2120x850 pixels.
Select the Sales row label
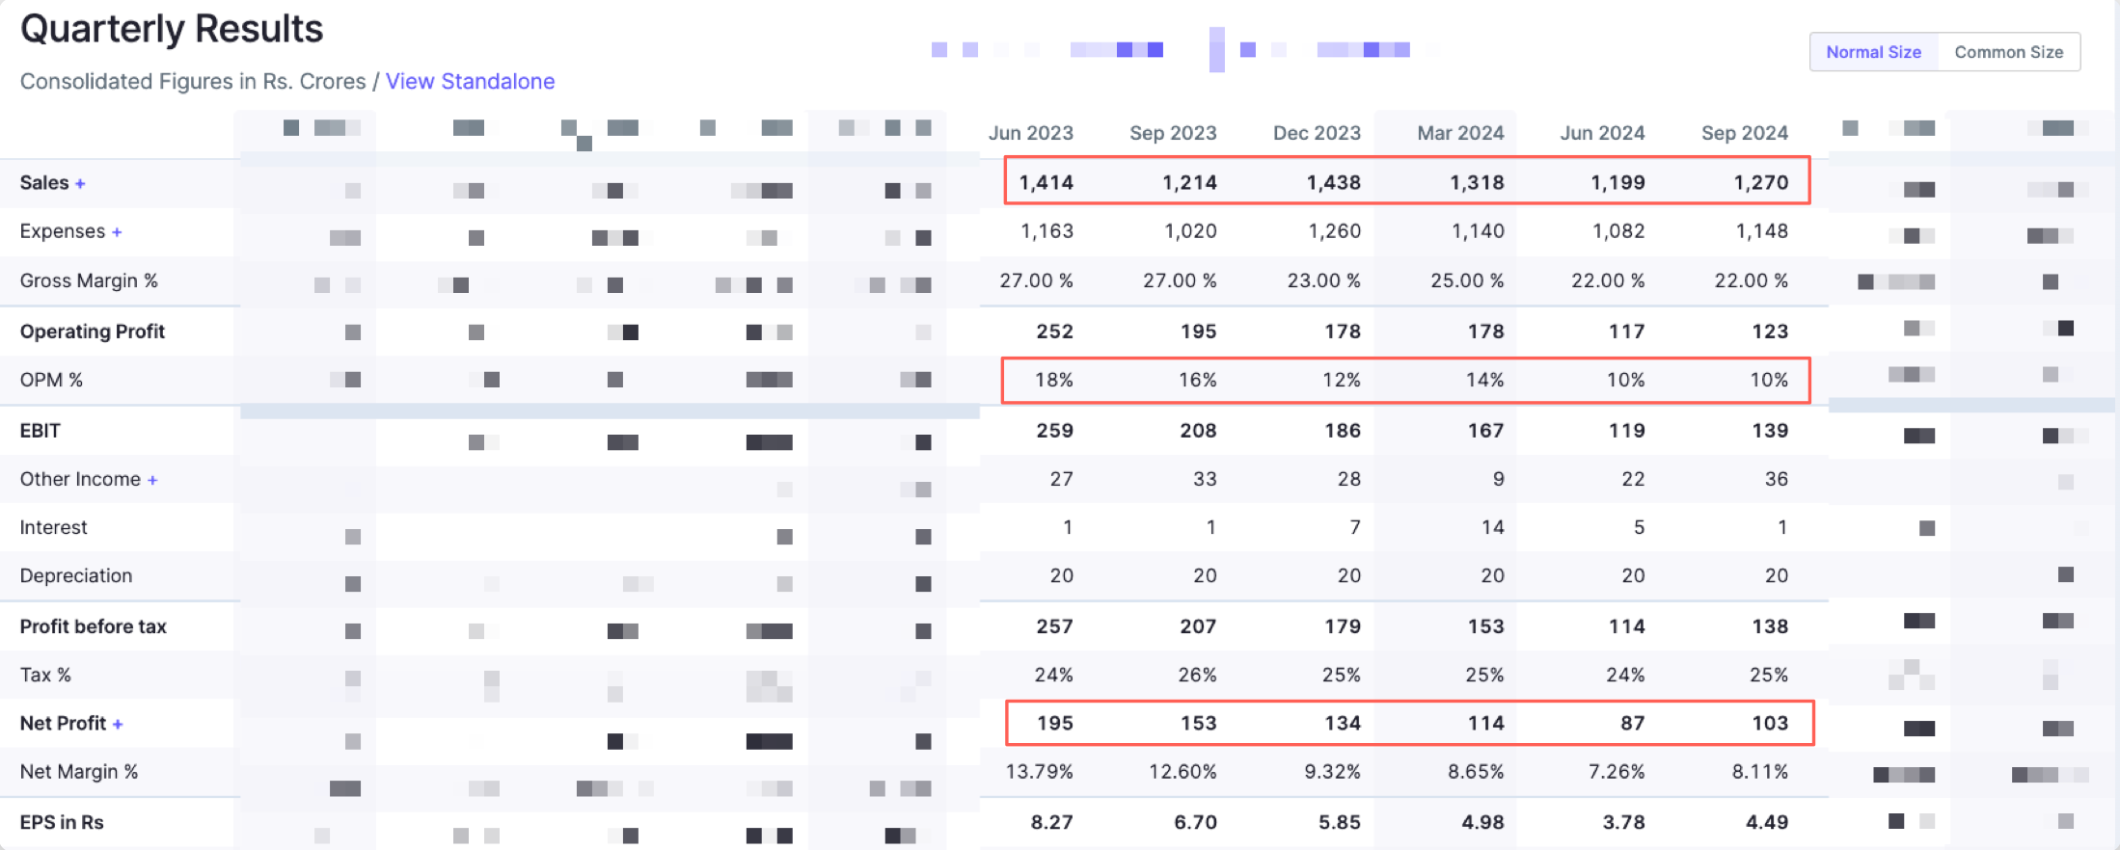(x=44, y=182)
